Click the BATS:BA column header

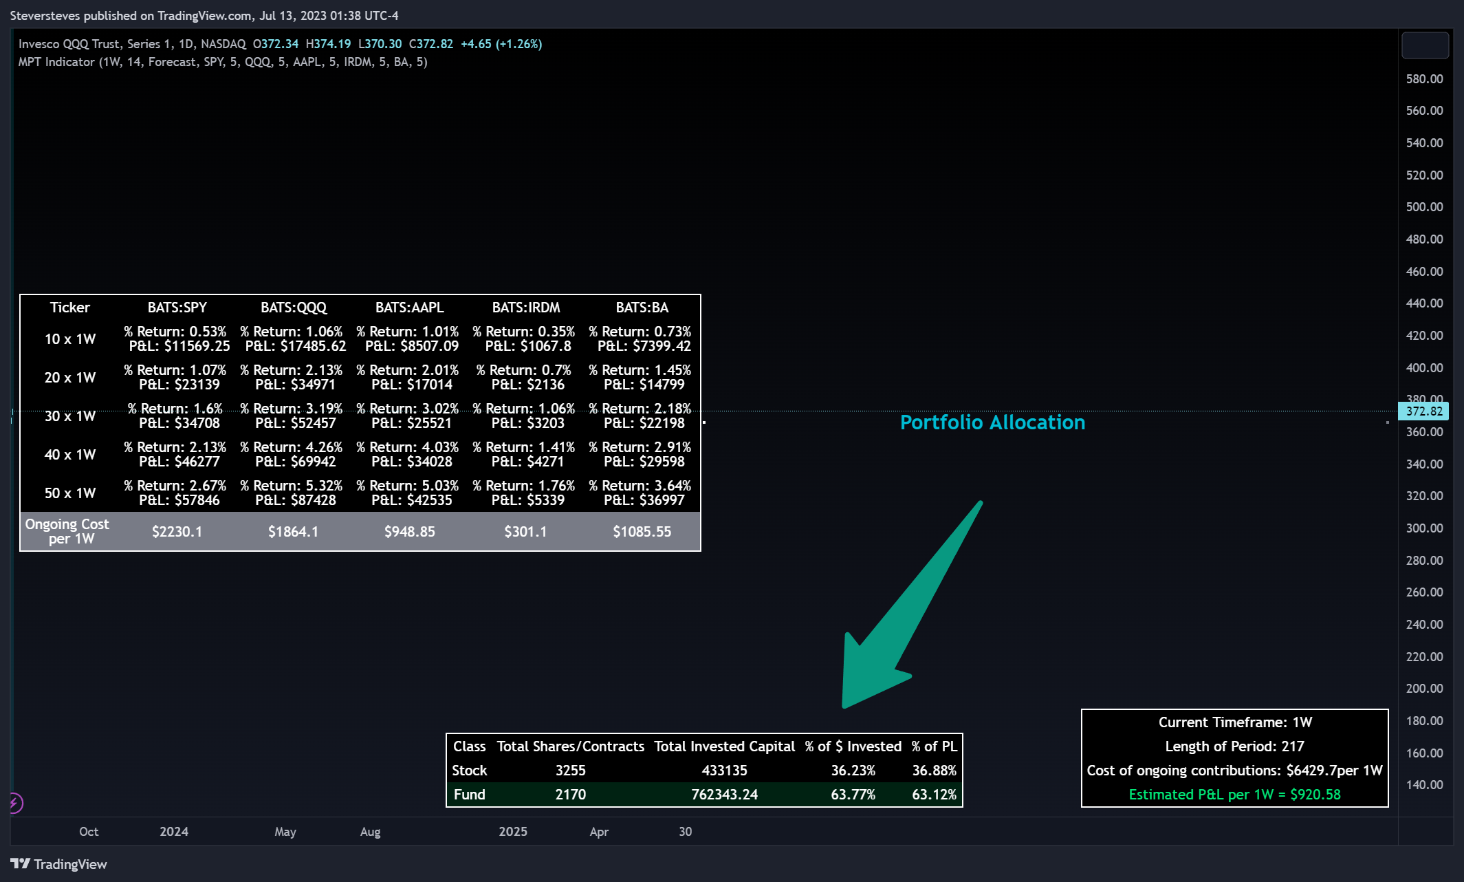click(642, 308)
